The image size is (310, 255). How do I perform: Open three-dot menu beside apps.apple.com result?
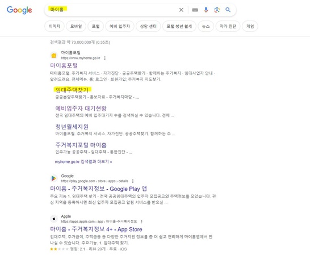(141, 221)
